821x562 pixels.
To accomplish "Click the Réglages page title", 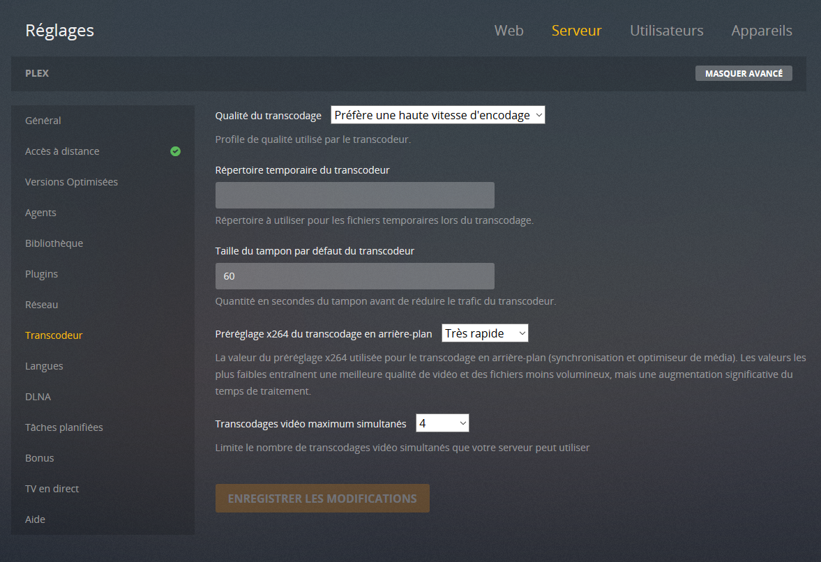I will tap(60, 31).
